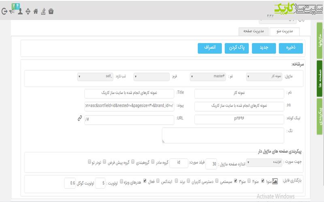Go to home via house icon
Screen dimensions: 324x202
[36, 11]
